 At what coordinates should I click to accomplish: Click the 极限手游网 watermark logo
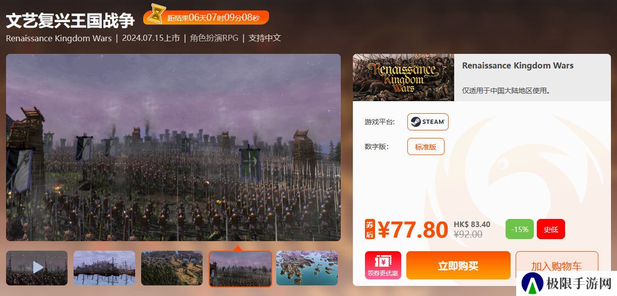pyautogui.click(x=566, y=283)
